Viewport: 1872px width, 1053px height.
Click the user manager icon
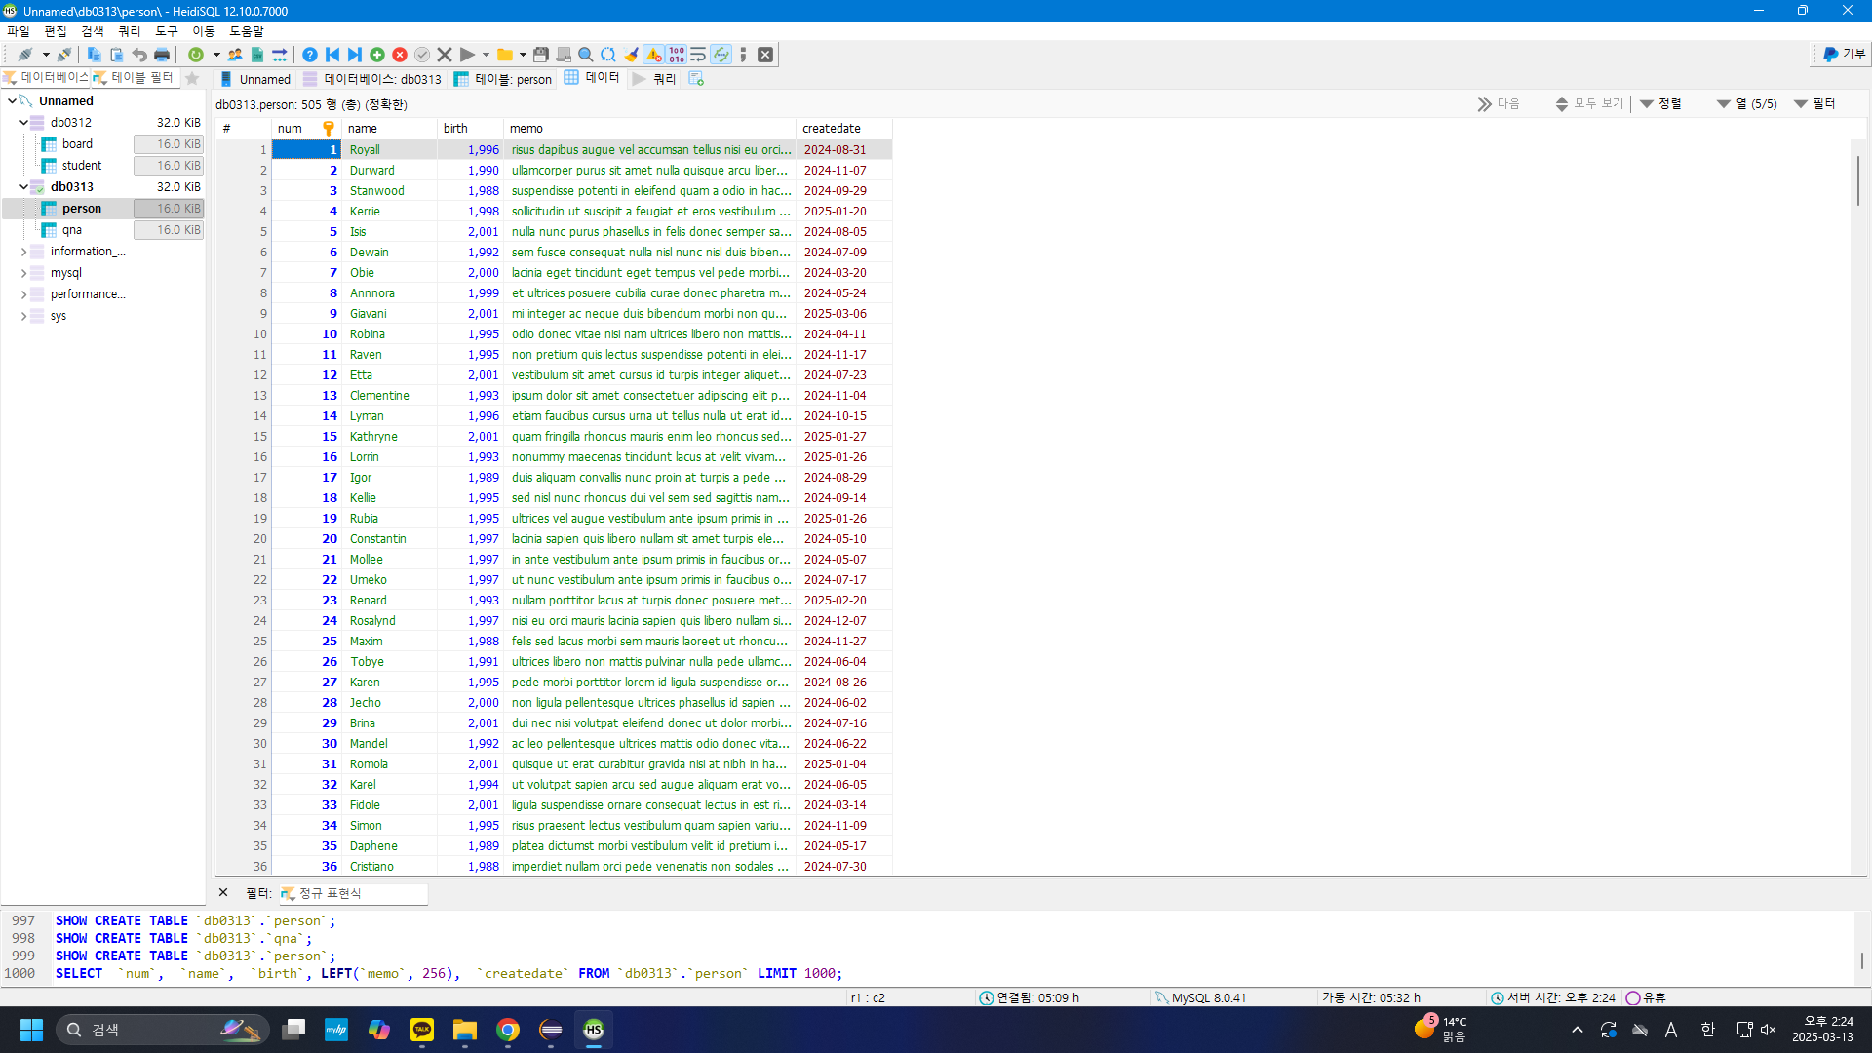235,55
